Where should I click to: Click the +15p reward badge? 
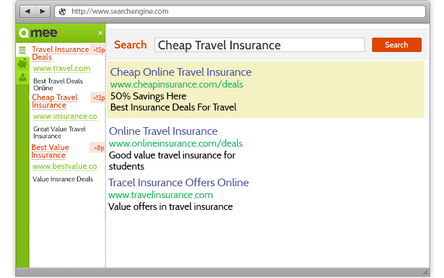(x=98, y=50)
